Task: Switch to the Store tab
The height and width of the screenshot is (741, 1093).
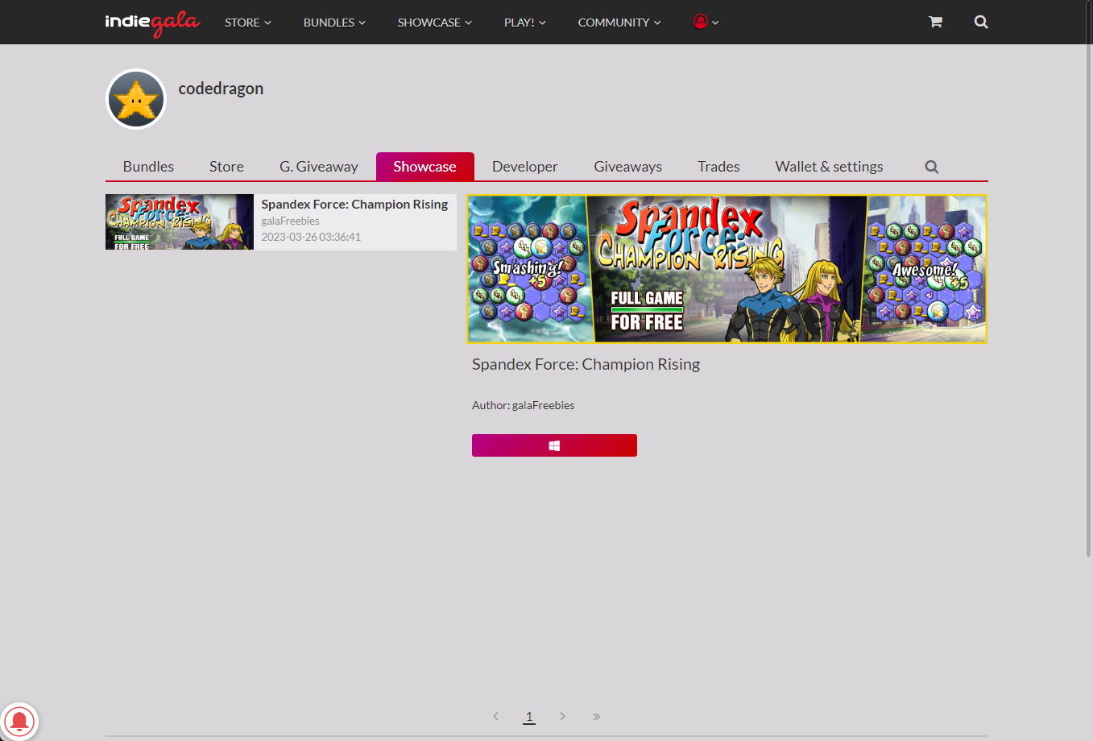Action: 226,167
